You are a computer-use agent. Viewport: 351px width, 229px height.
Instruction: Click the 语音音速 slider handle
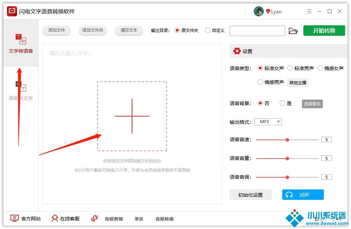tap(287, 140)
